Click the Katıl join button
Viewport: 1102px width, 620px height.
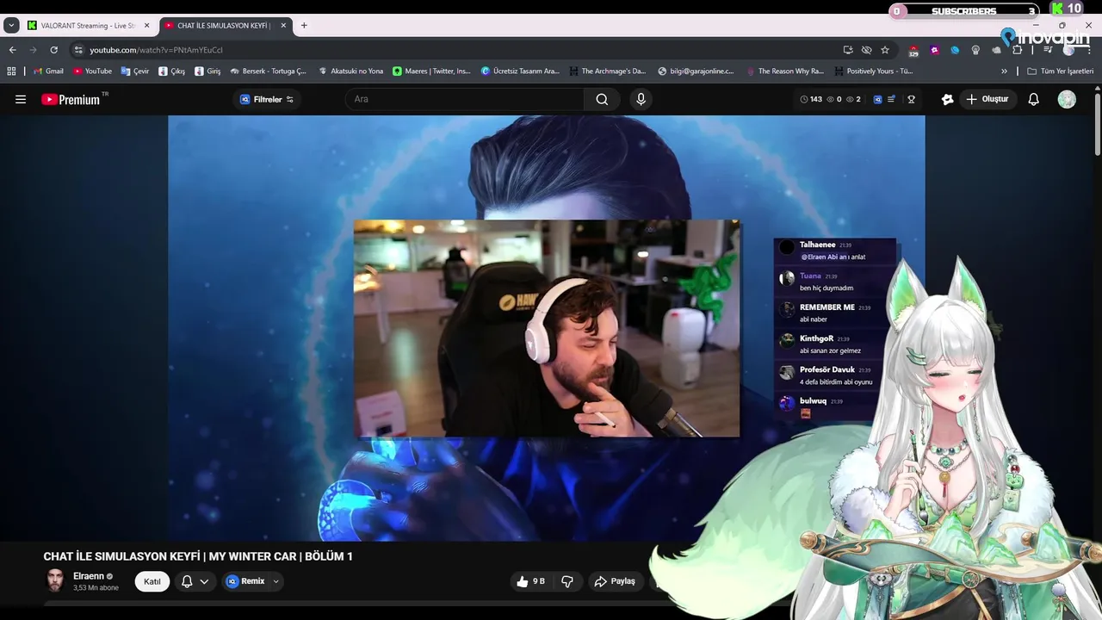click(x=152, y=581)
